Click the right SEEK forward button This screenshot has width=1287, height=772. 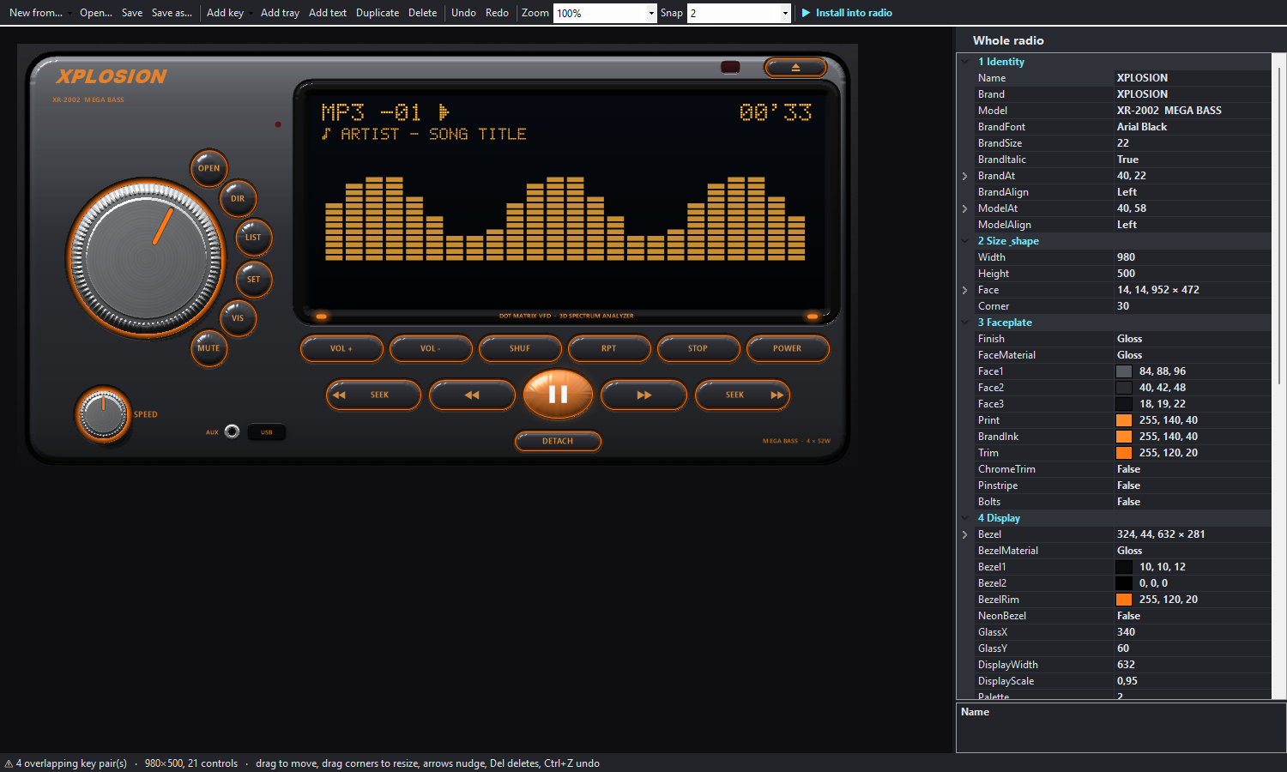tap(742, 395)
